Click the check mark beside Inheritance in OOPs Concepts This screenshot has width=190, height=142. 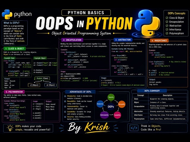[x=167, y=30]
